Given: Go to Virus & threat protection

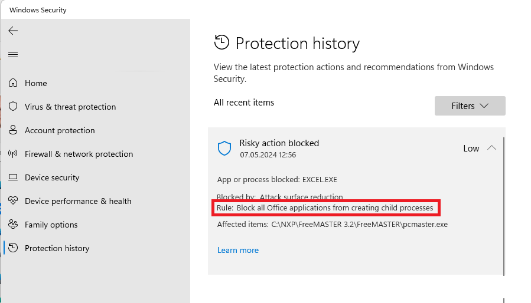Looking at the screenshot, I should [70, 107].
